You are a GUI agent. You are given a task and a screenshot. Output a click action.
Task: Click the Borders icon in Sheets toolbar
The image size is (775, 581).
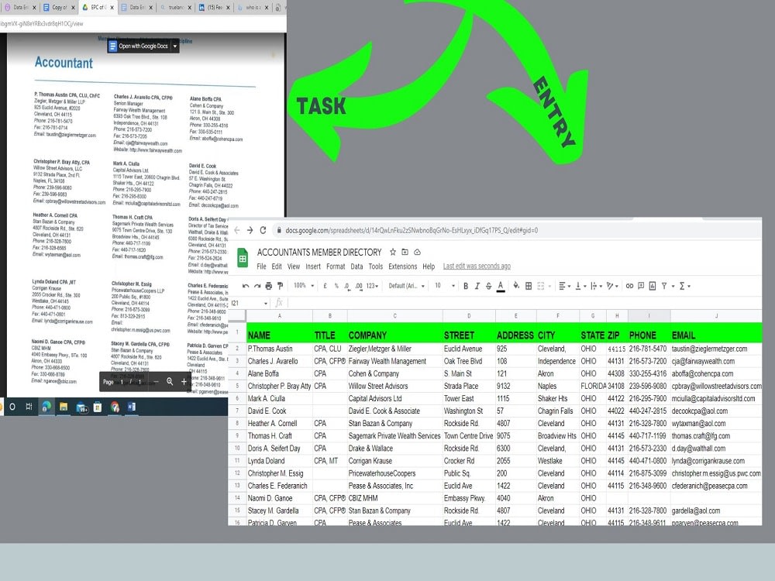coord(529,286)
